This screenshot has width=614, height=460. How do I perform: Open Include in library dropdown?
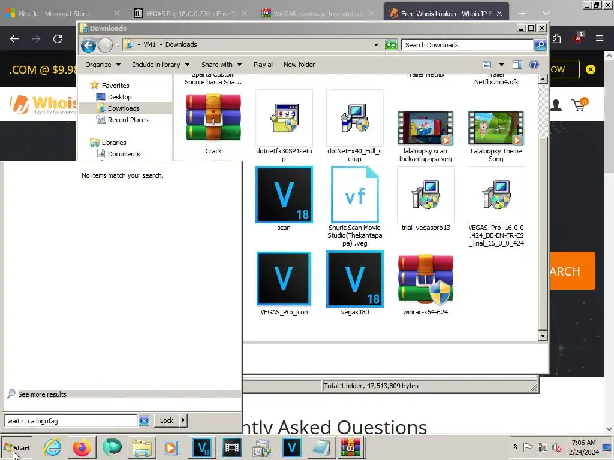pyautogui.click(x=161, y=65)
